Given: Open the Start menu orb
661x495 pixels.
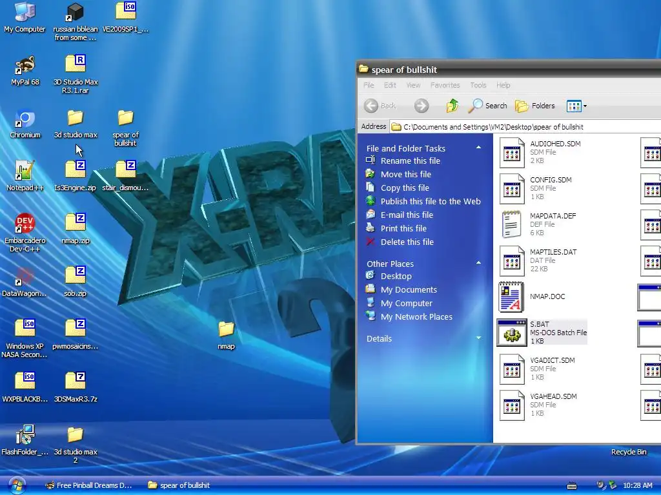Looking at the screenshot, I should click(x=17, y=485).
